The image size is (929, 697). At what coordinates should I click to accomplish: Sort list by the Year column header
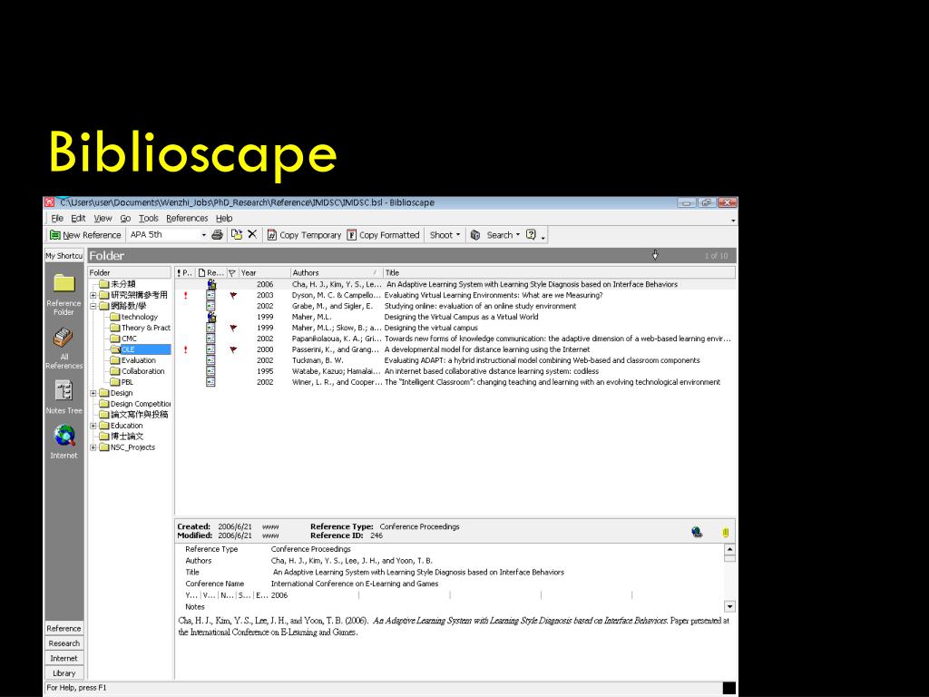tap(264, 272)
